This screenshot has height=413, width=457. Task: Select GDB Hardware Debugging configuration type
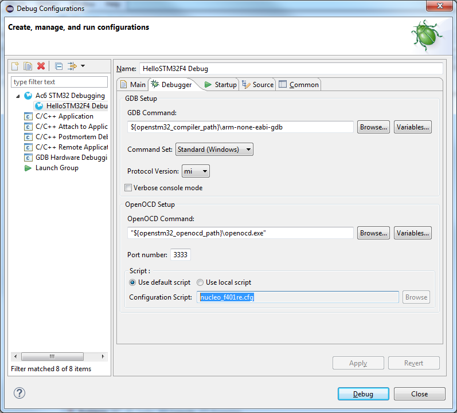pos(71,158)
